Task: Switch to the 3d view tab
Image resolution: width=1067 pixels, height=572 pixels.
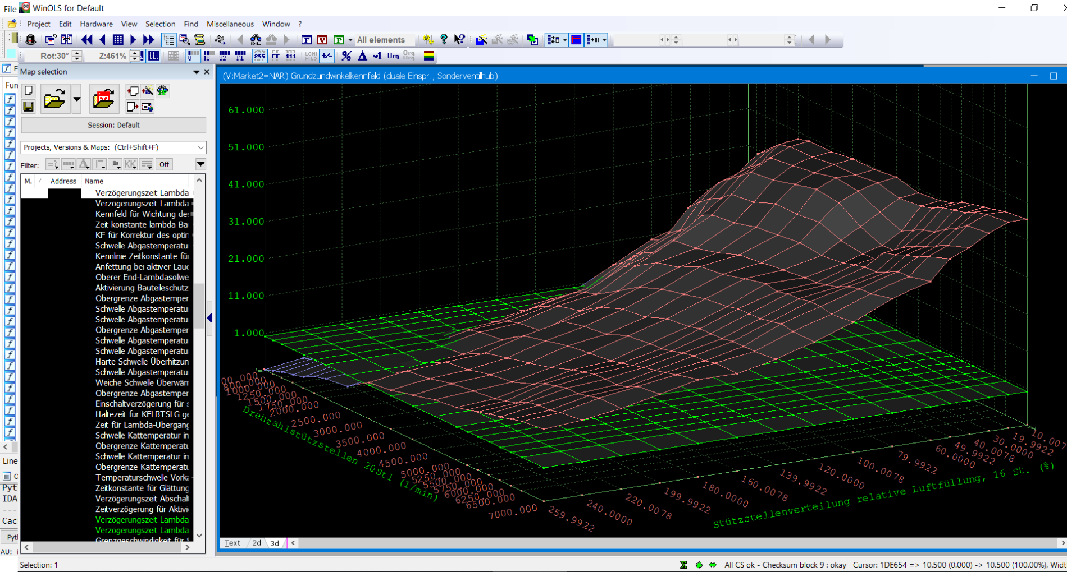Action: pos(275,543)
